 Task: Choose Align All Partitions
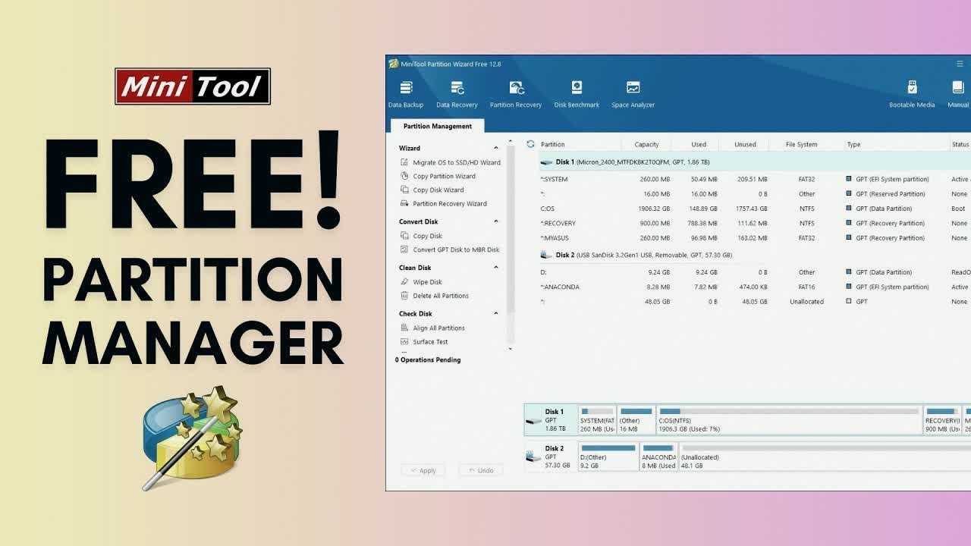coord(433,328)
